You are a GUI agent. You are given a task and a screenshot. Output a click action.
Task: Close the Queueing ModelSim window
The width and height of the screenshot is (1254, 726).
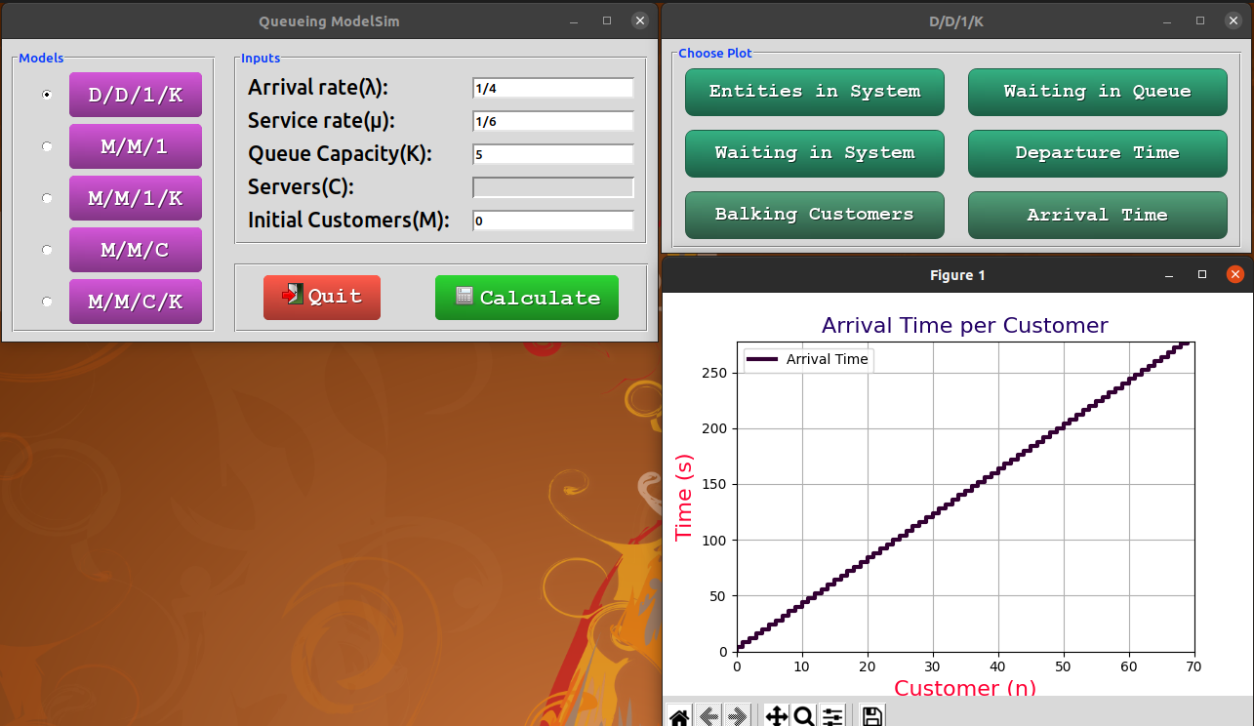[639, 20]
